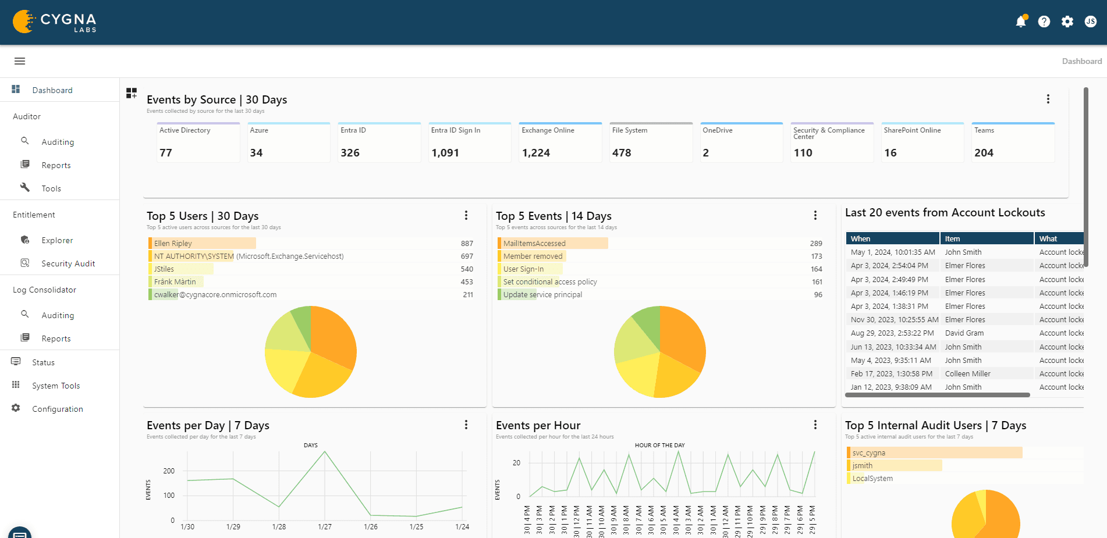
Task: Open Explorer under Entitlement
Action: pyautogui.click(x=57, y=240)
